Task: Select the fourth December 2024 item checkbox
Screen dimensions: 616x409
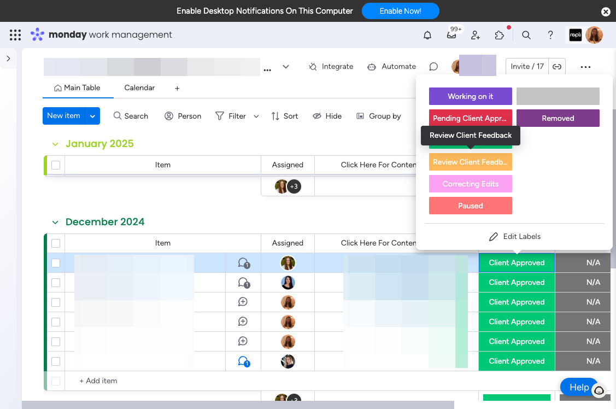Action: (56, 322)
